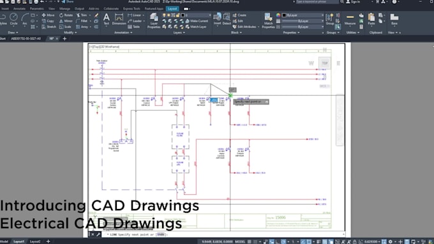Open the Parametric ribbon tab
This screenshot has height=244, width=434.
[36, 9]
